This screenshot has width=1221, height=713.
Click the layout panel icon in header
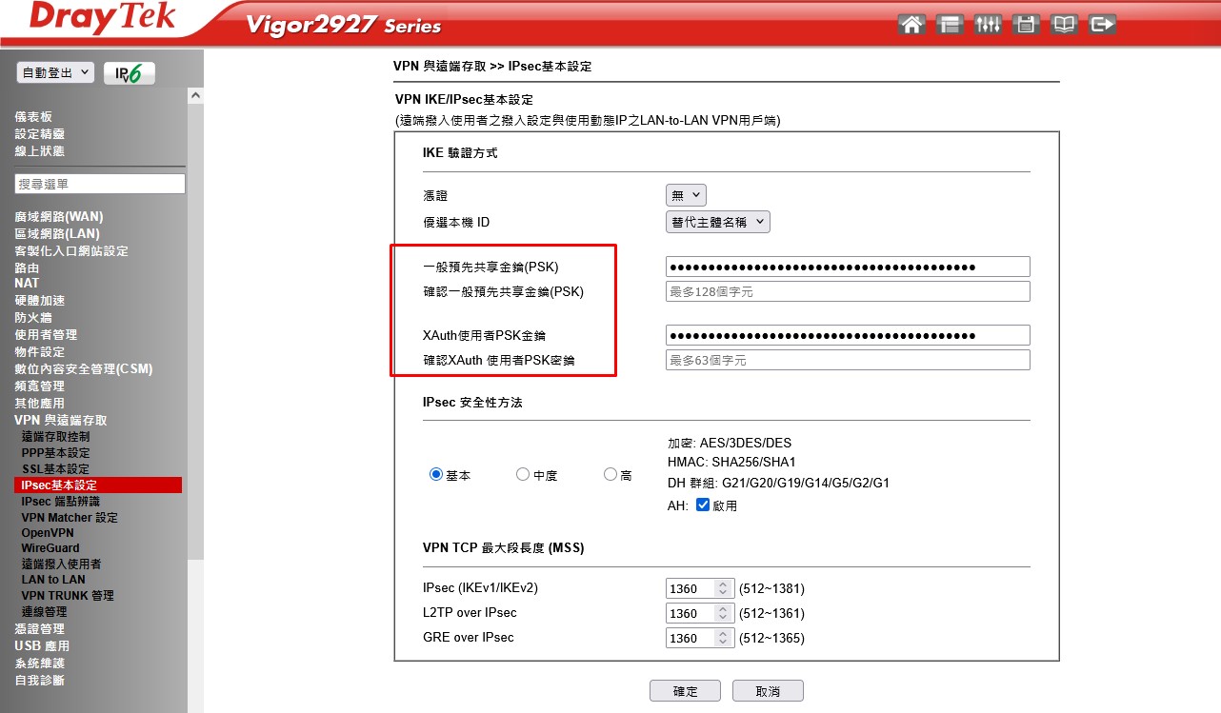[950, 25]
